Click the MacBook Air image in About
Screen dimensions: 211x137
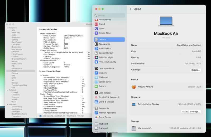(166, 21)
